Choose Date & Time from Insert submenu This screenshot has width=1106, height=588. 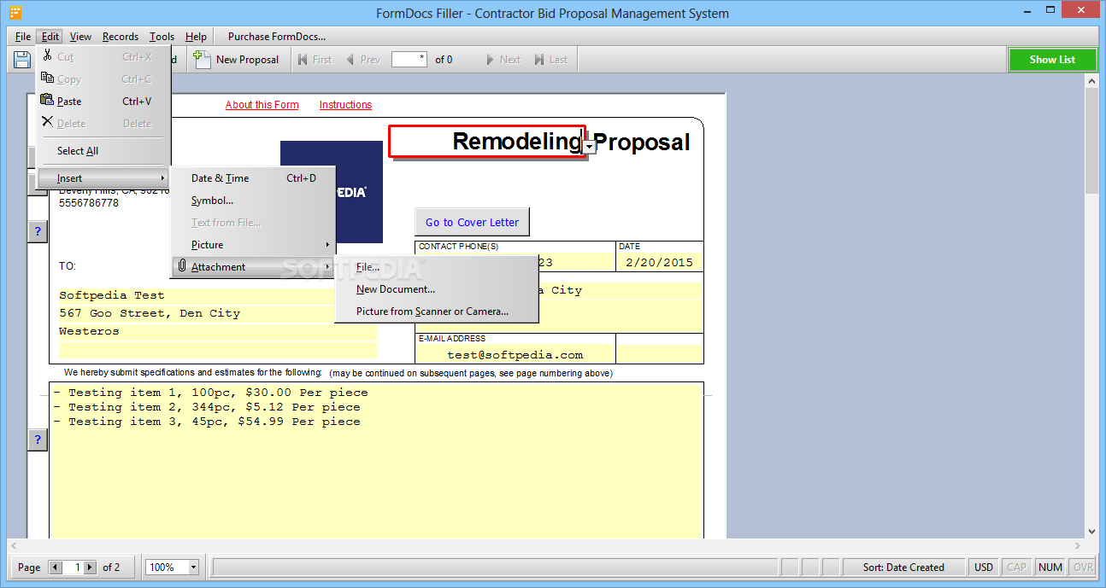pos(252,178)
